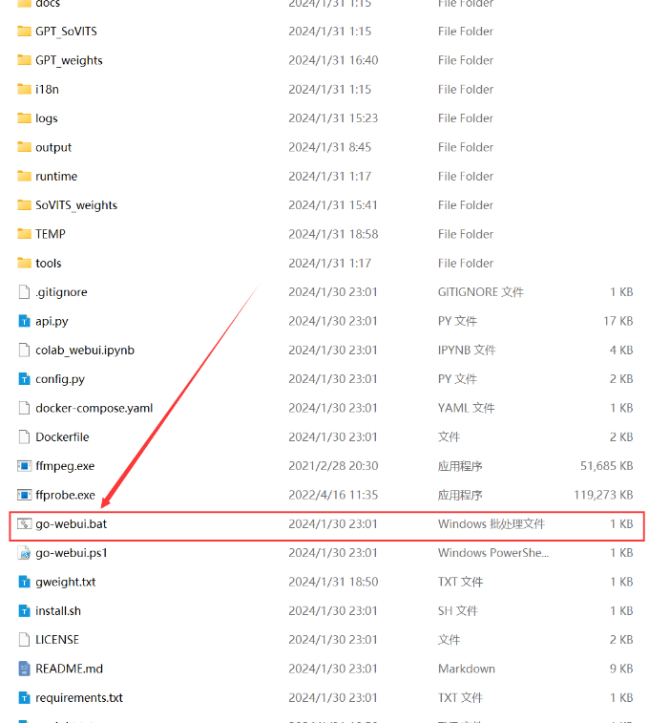Click the install.sh file name
The height and width of the screenshot is (723, 649).
click(58, 610)
